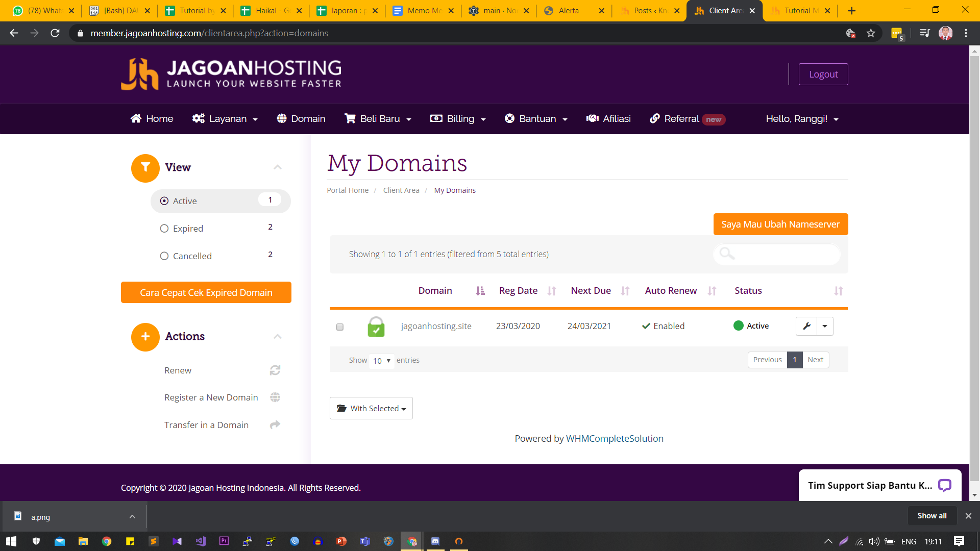Open the With Selected dropdown
Viewport: 980px width, 551px height.
click(x=371, y=408)
